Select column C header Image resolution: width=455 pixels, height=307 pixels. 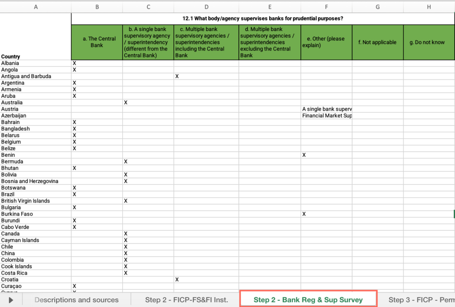coord(148,7)
